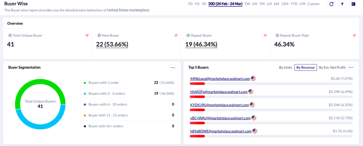Open Top 5 Buyers three-dot menu
The width and height of the screenshot is (363, 146).
(x=351, y=68)
